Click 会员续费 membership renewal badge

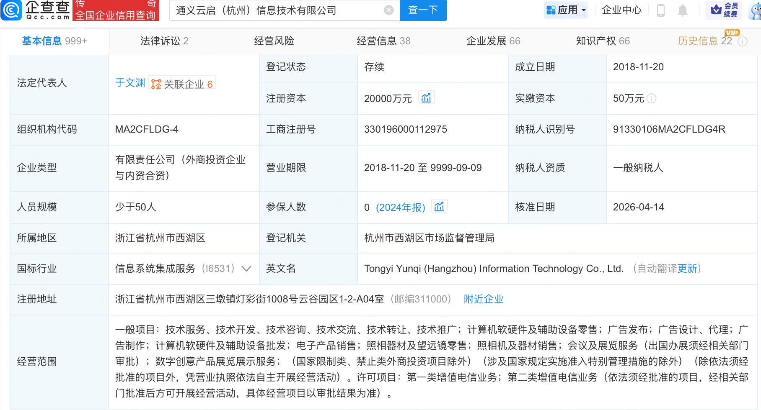coord(724,10)
